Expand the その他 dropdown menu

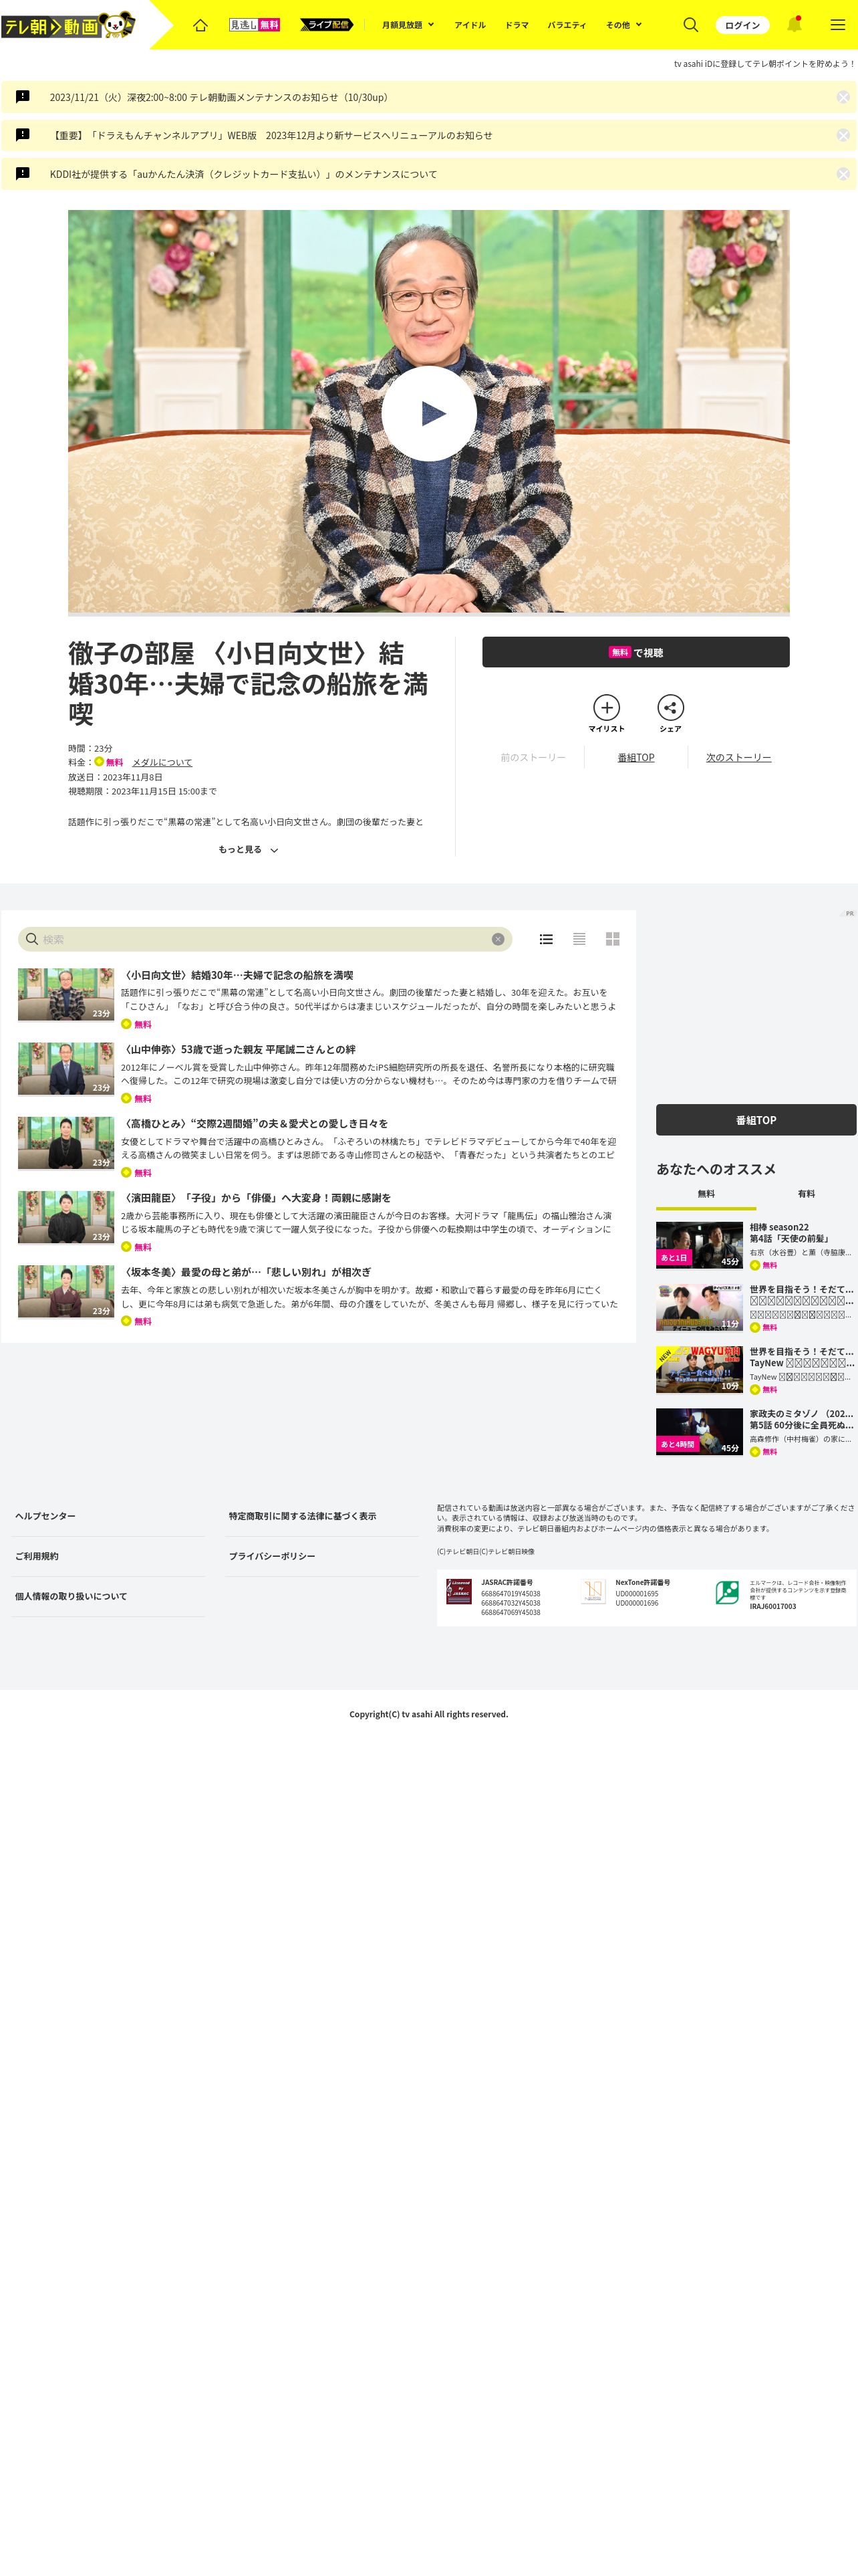(623, 25)
